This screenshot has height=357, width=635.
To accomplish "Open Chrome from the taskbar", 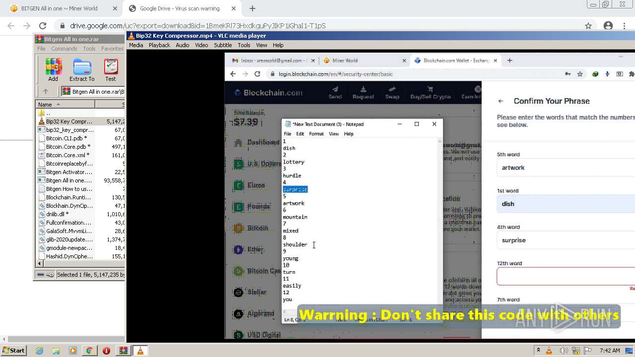I will tap(89, 351).
